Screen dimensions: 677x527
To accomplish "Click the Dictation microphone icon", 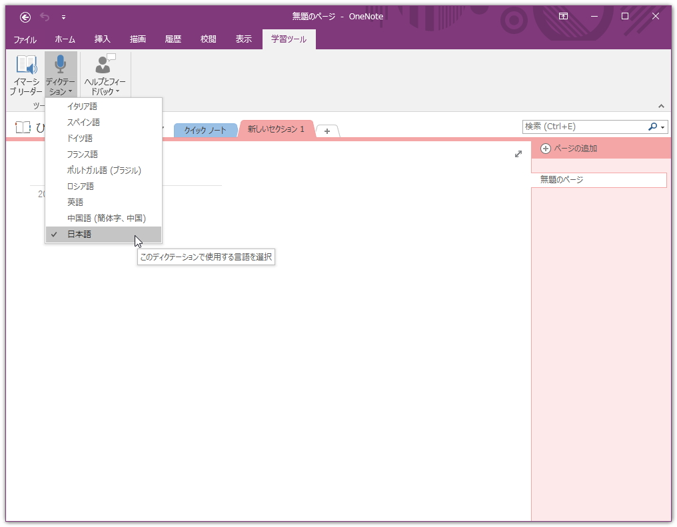I will pyautogui.click(x=61, y=64).
